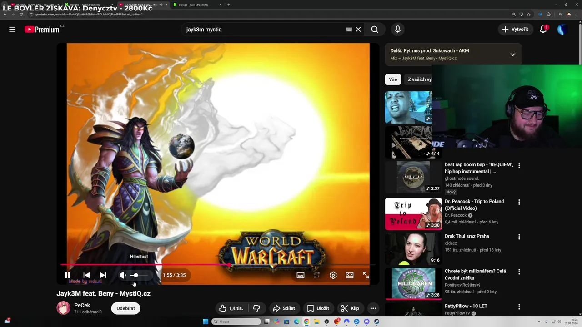Skip back to the previous video
This screenshot has height=327, width=582.
point(86,275)
